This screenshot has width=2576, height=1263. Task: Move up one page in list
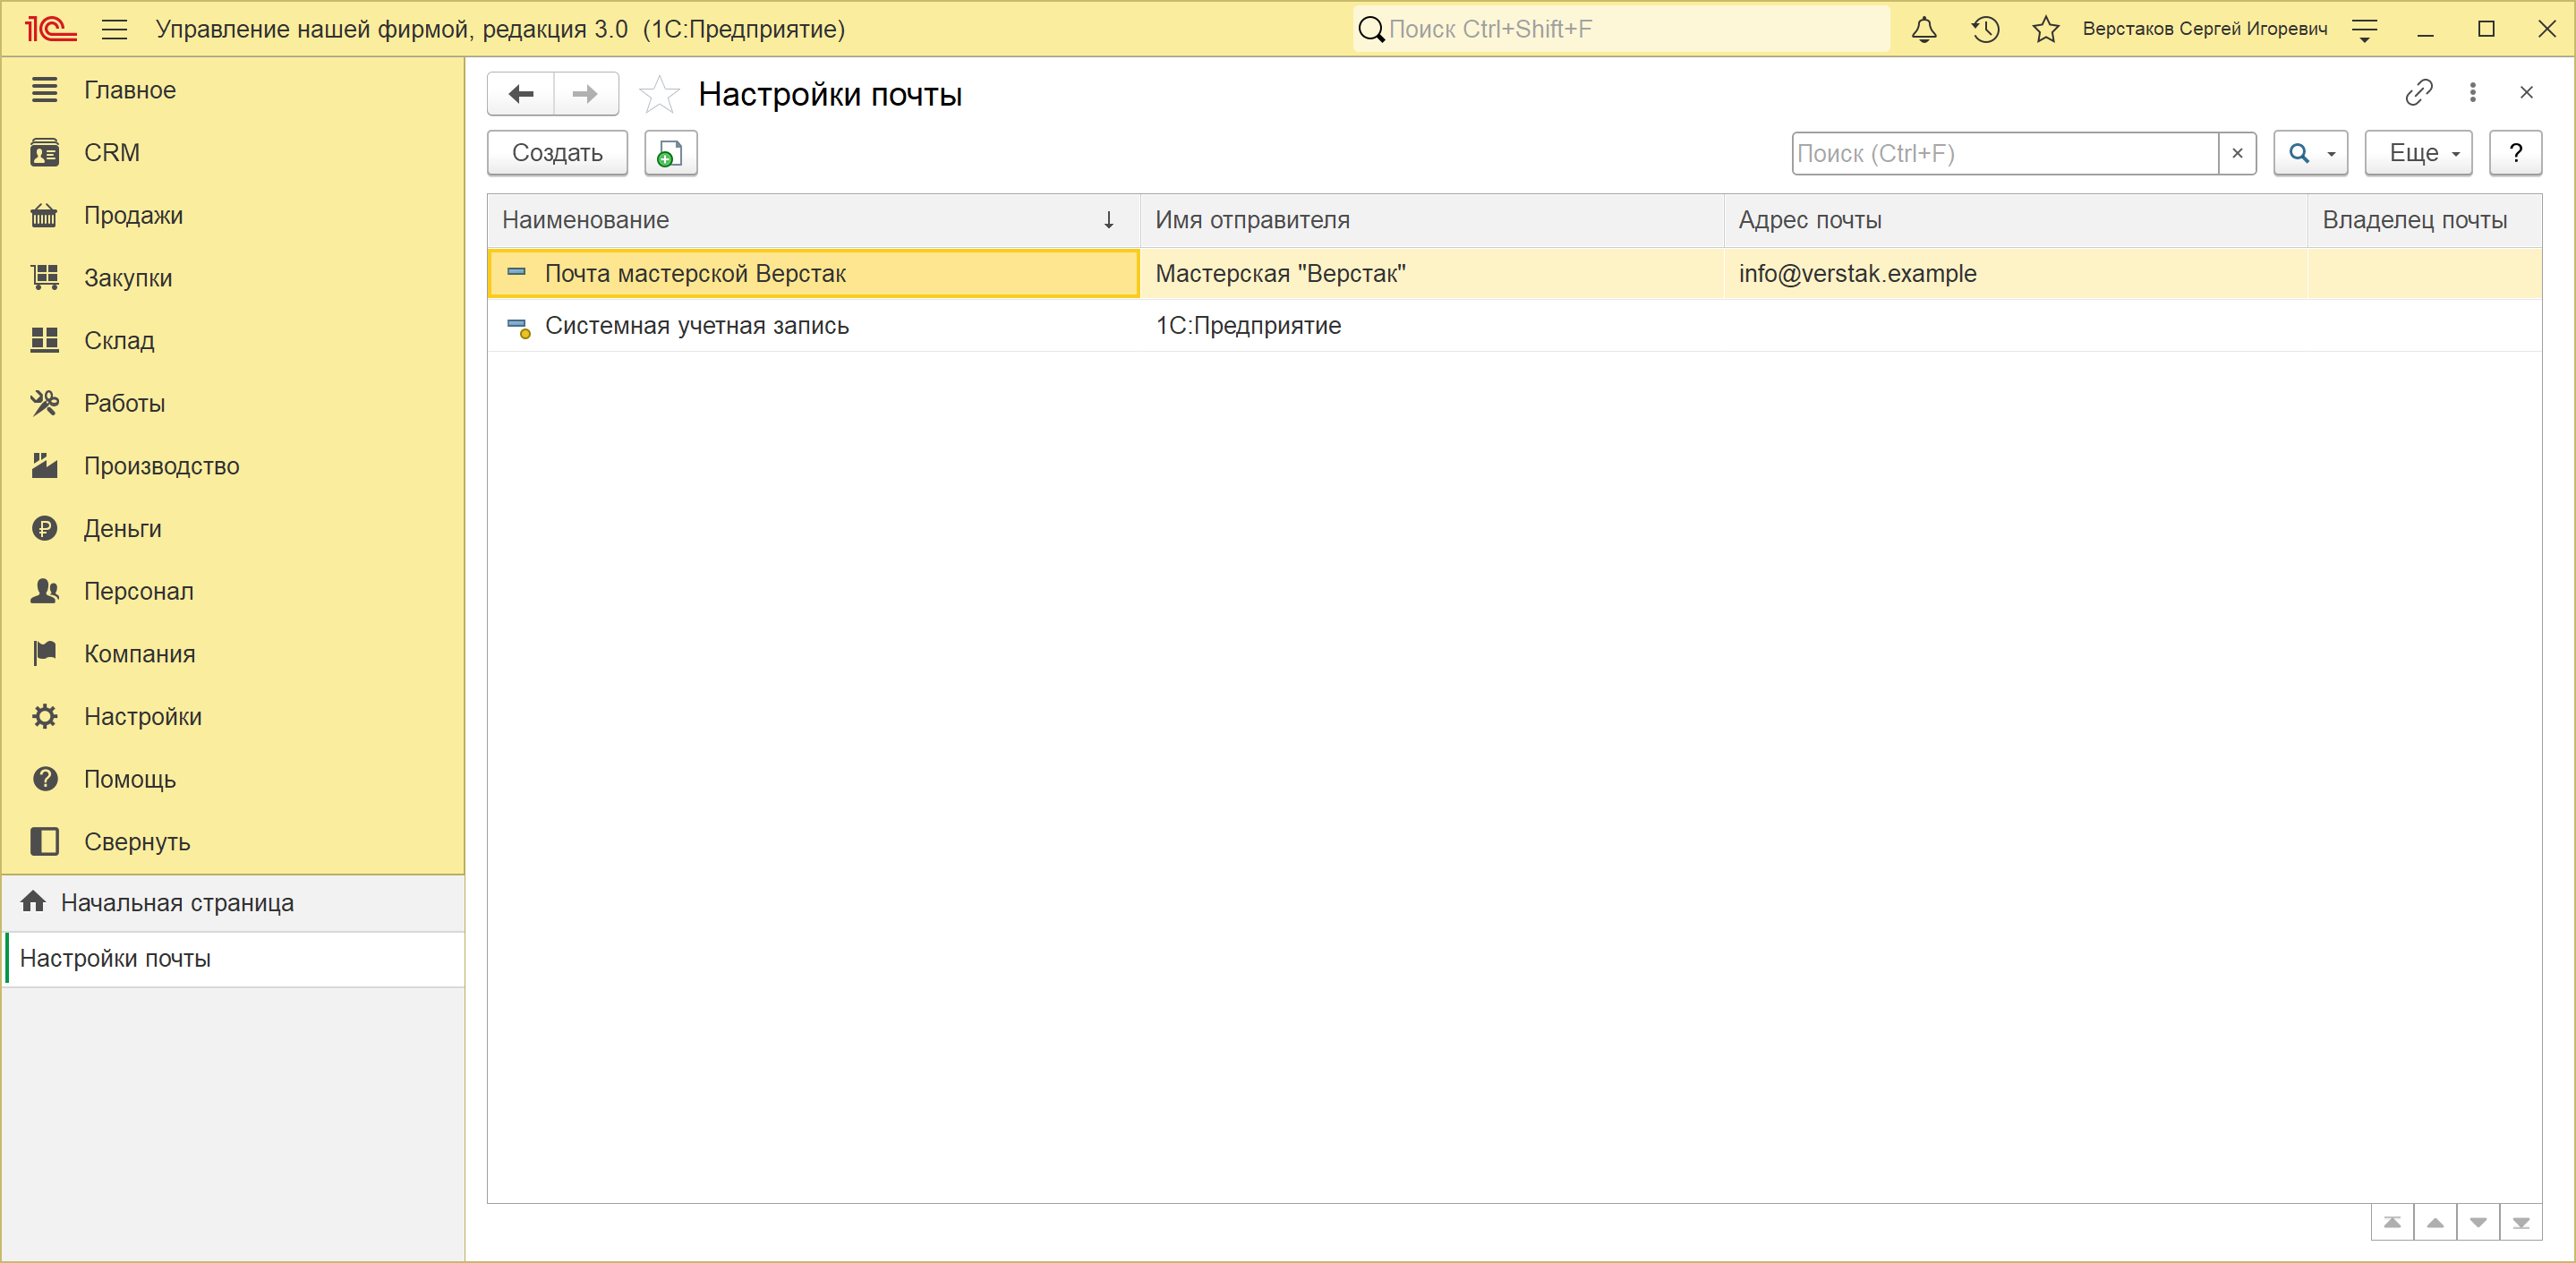click(2435, 1223)
